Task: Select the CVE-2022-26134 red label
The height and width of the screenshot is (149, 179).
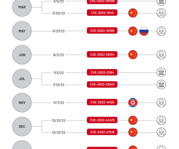Action: tap(102, 55)
